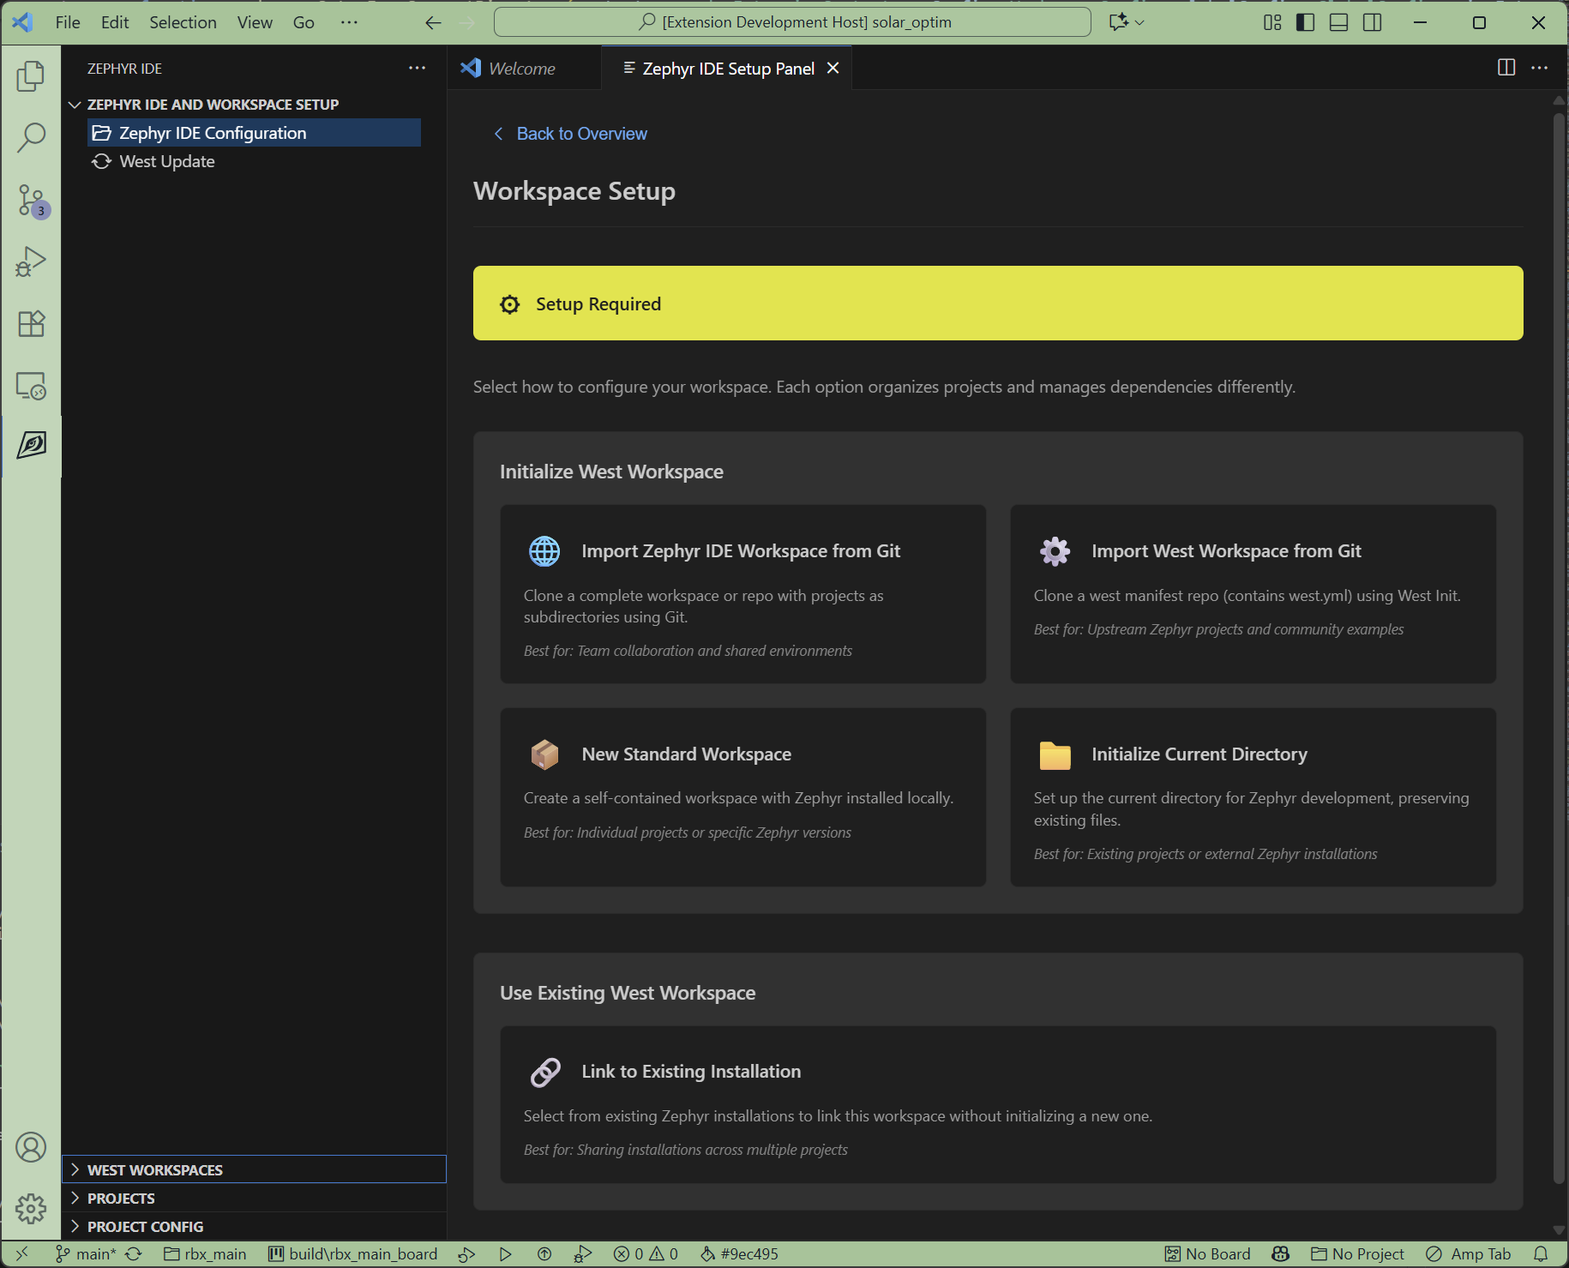Open the Extensions view

(x=31, y=324)
